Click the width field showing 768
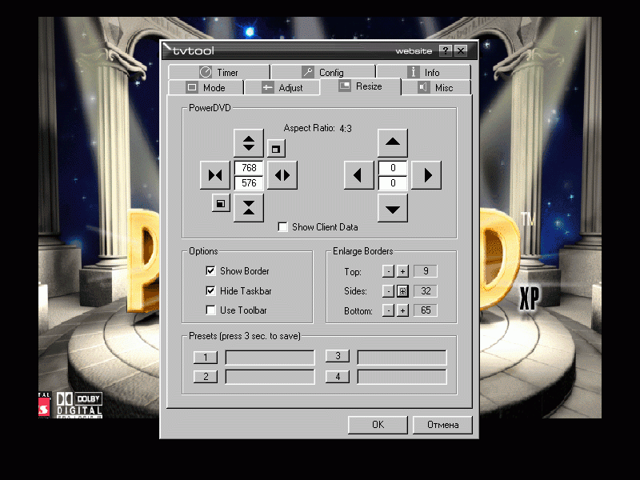 249,168
